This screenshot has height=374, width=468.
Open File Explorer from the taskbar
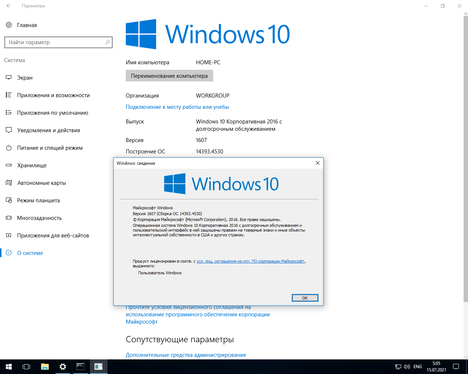point(45,367)
